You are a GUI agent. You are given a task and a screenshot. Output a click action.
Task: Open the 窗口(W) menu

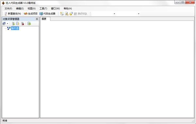pos(56,8)
